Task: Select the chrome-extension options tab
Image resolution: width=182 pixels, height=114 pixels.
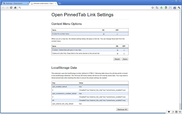Action: pyautogui.click(x=44, y=3)
